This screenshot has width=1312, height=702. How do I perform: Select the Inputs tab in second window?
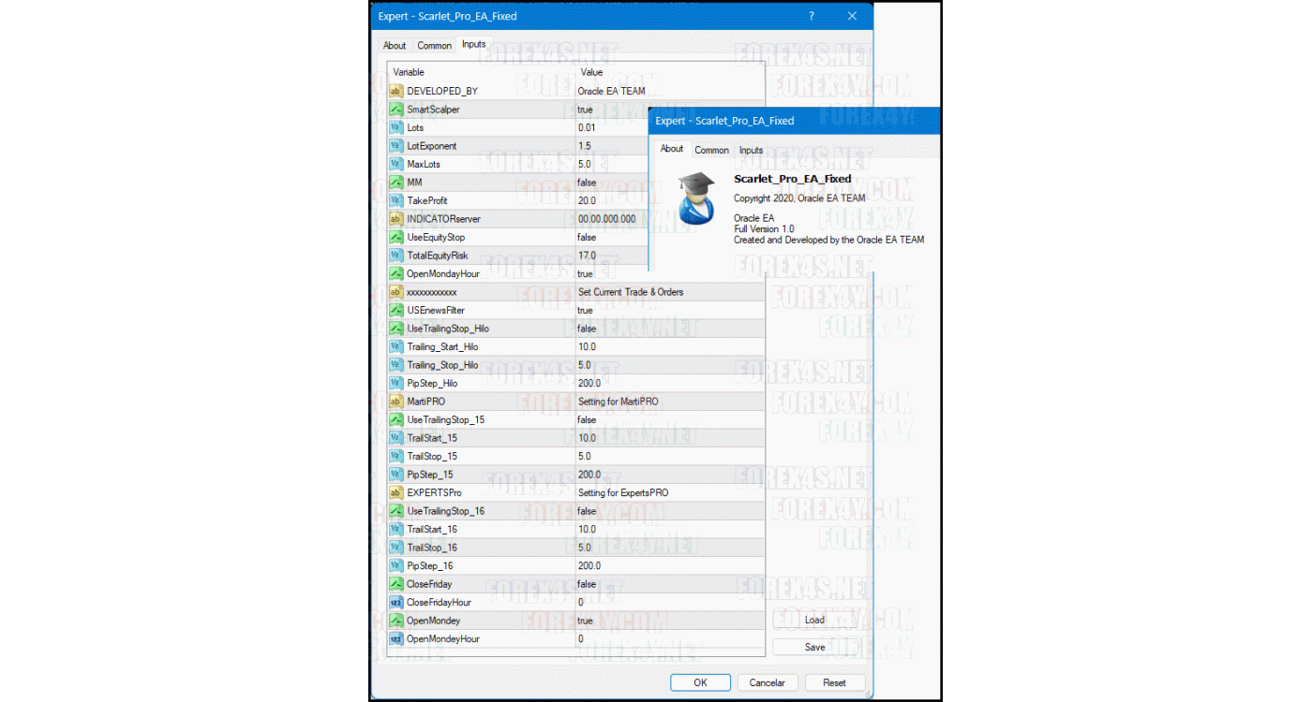[x=751, y=150]
